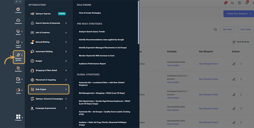Open the Products grid icon
The image size is (254, 128).
click(18, 116)
